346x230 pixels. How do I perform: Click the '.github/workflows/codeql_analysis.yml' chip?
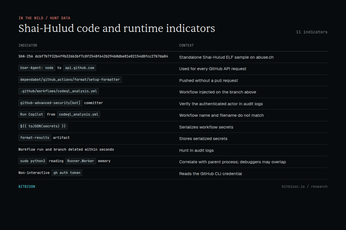click(x=59, y=91)
